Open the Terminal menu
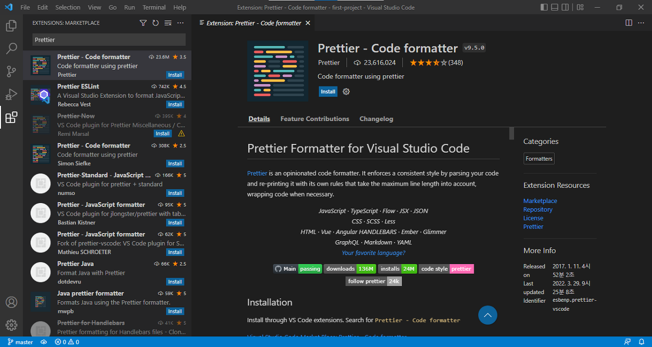 point(154,8)
